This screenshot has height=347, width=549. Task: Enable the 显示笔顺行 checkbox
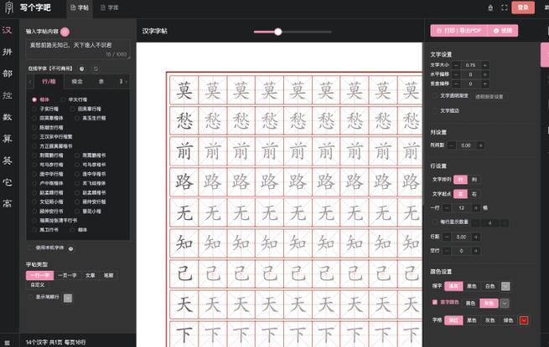coord(30,297)
